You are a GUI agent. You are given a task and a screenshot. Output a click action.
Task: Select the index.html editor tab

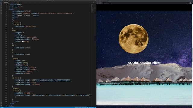click(6, 2)
